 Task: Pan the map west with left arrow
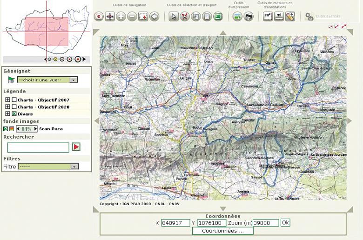tap(96, 120)
